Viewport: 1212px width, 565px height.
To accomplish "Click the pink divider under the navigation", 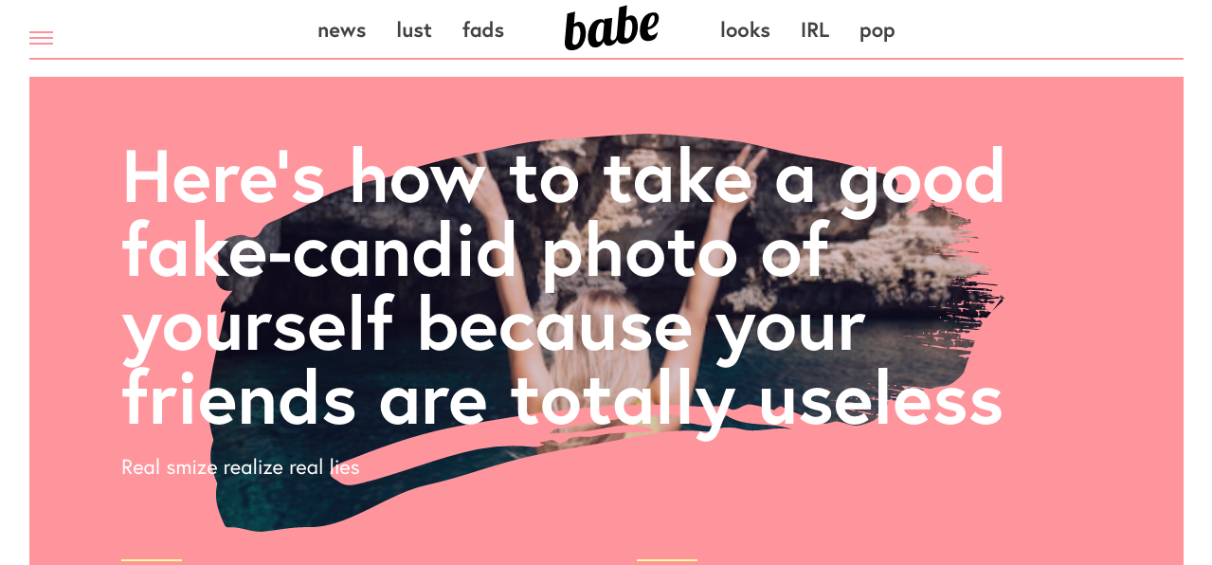I will click(x=606, y=59).
